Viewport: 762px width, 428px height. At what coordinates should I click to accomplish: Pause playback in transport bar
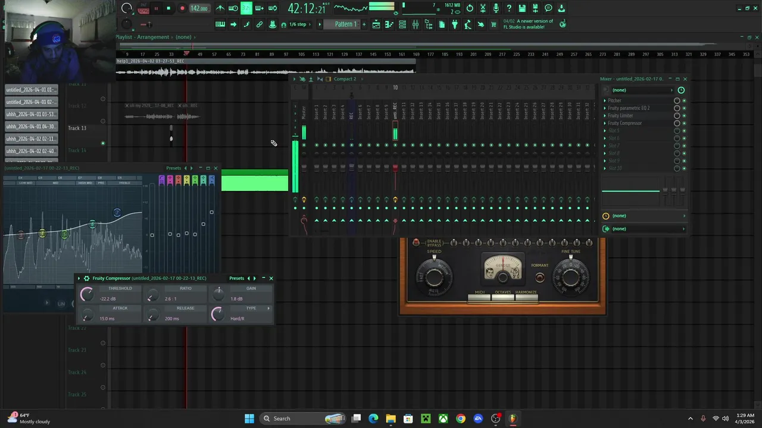click(x=156, y=8)
